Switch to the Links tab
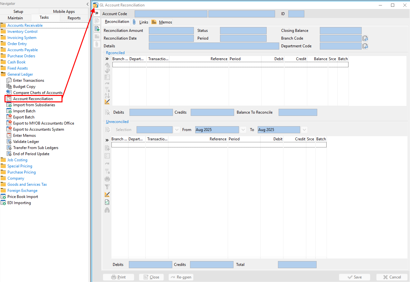 [140, 22]
